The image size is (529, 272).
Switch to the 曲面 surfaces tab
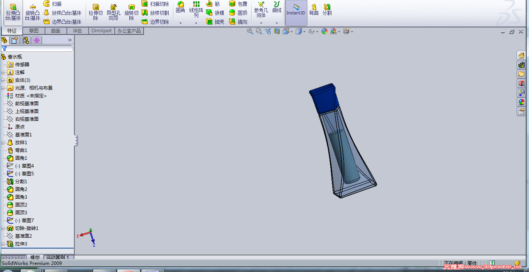(56, 31)
